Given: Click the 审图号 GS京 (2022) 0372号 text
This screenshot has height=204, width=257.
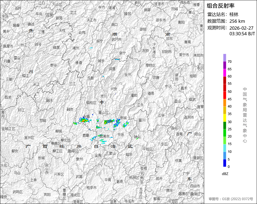Looking at the screenshot, I should click(231, 199).
